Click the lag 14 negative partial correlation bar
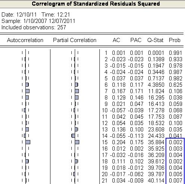This screenshot has height=184, width=185. point(73,136)
